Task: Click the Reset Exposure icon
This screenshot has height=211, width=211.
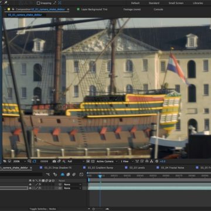Action: click(x=156, y=161)
